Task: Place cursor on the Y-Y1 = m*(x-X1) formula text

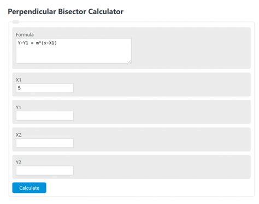Action: [x=37, y=43]
